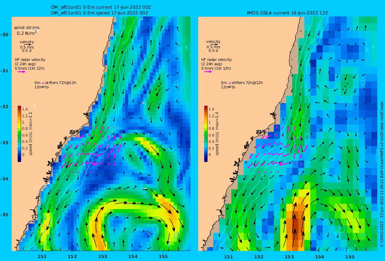Click the 154 longitude label under the right map
Screen dimensions: 385x261
pos(319,257)
